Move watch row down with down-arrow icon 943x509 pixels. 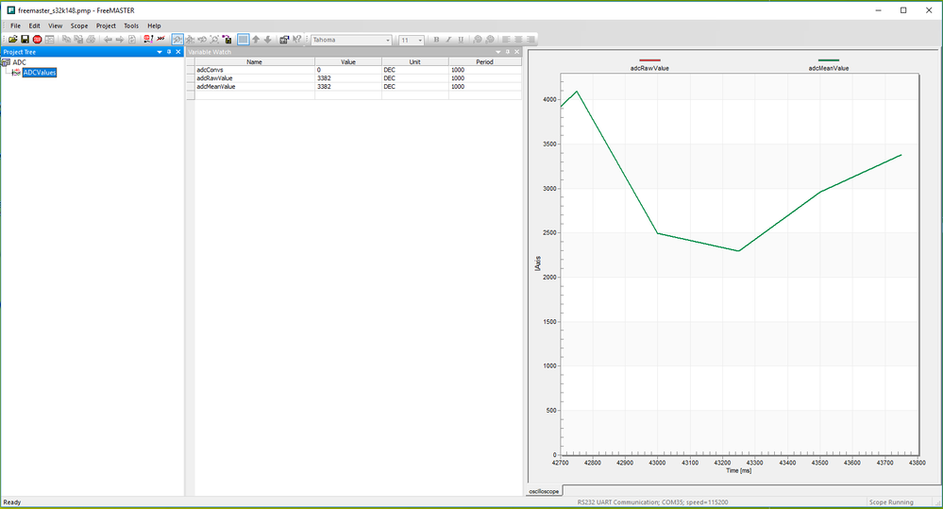[x=268, y=40]
